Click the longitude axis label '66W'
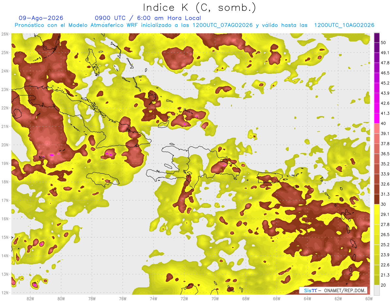Screen dimensions: 392x303 277,299
